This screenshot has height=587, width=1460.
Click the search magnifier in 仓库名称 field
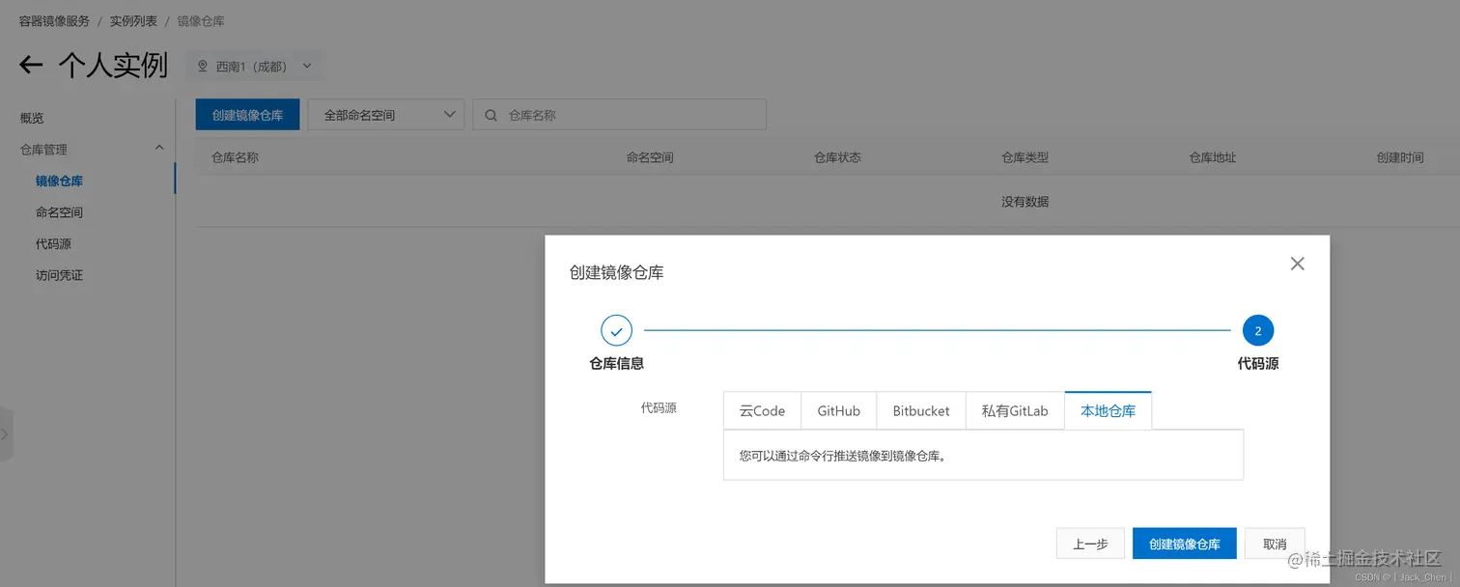490,114
